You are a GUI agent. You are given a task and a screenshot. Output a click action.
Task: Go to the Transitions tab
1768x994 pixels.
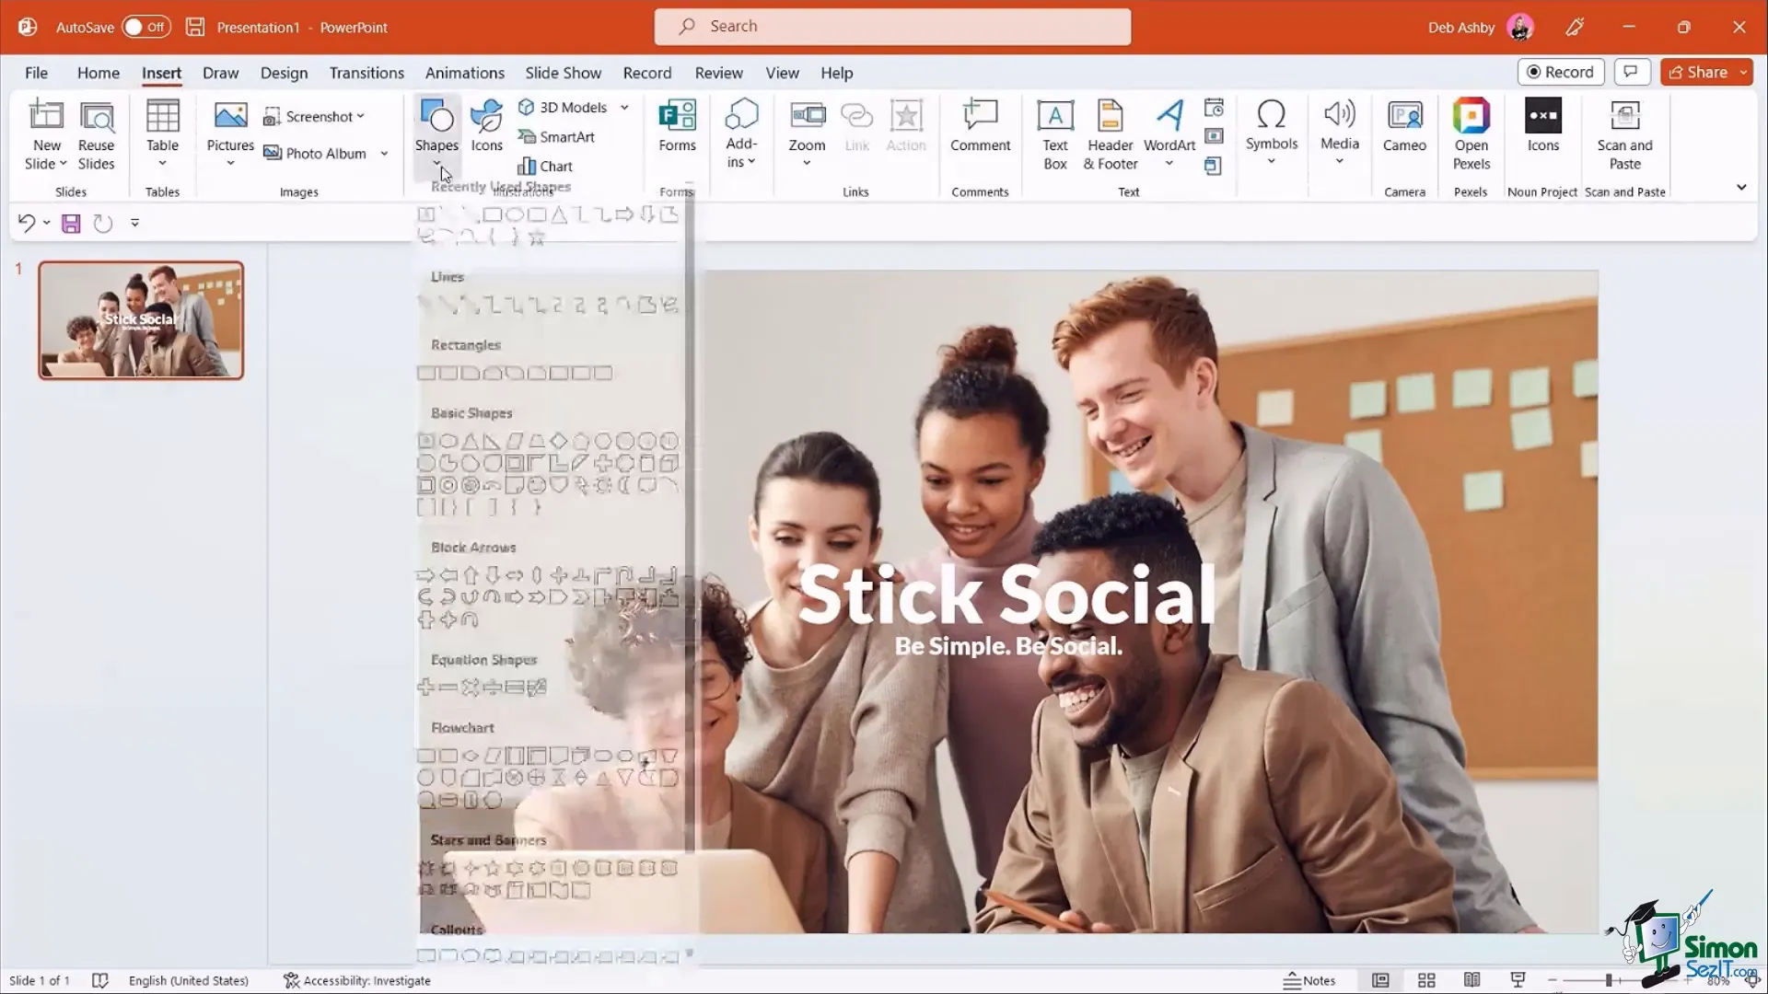pos(366,73)
